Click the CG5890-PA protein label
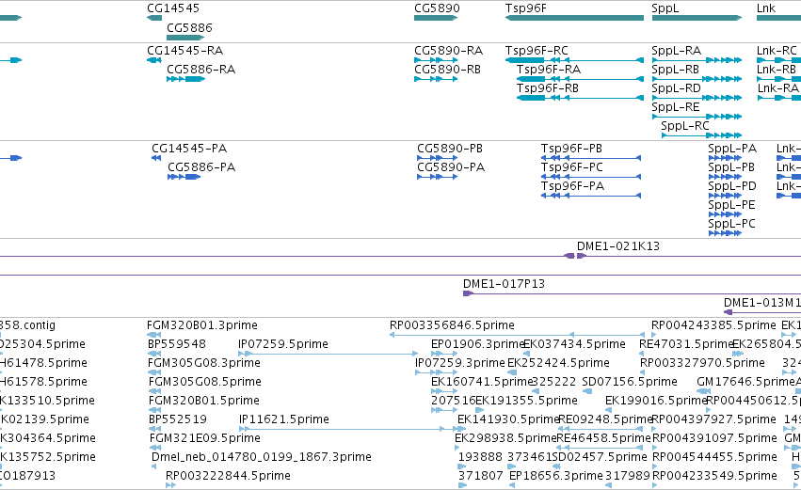The width and height of the screenshot is (801, 490). [x=451, y=167]
